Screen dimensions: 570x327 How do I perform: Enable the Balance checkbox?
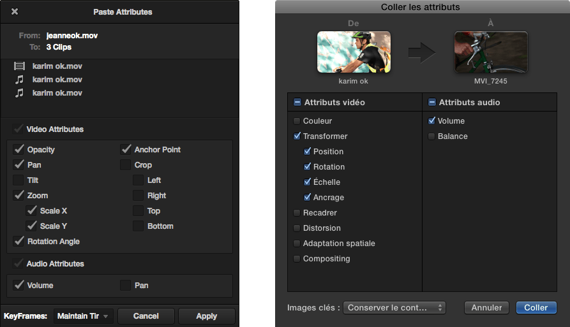click(431, 136)
